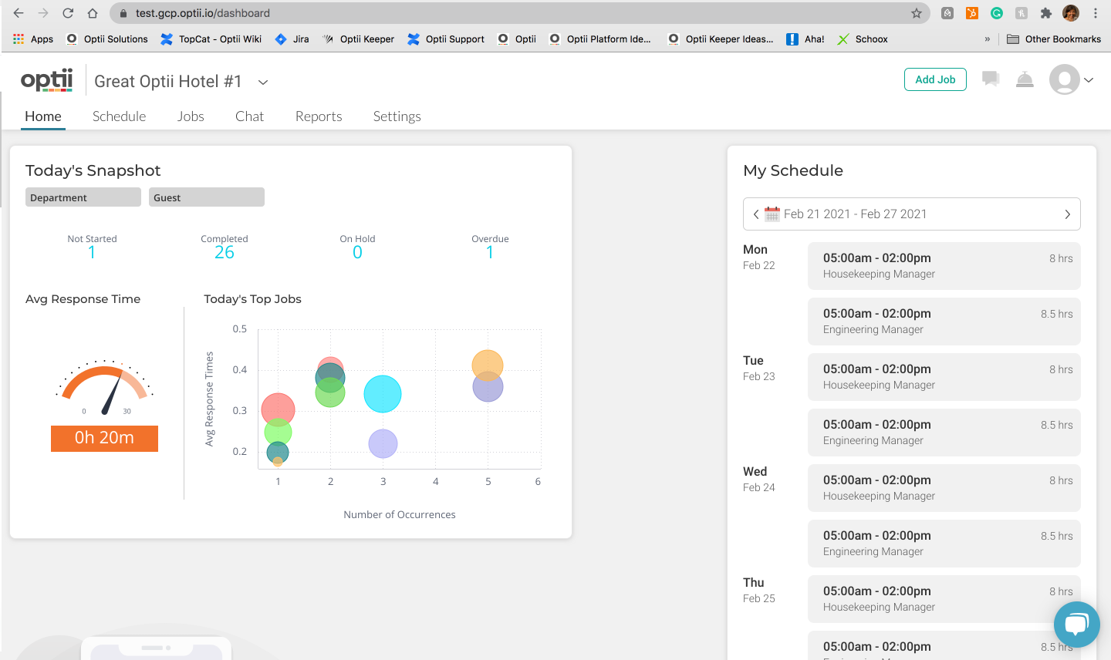Click the user account avatar
The height and width of the screenshot is (660, 1111).
[1064, 79]
